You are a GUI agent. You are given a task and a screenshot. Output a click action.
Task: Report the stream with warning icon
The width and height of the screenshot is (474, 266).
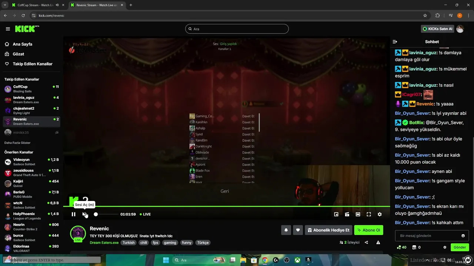point(378,242)
